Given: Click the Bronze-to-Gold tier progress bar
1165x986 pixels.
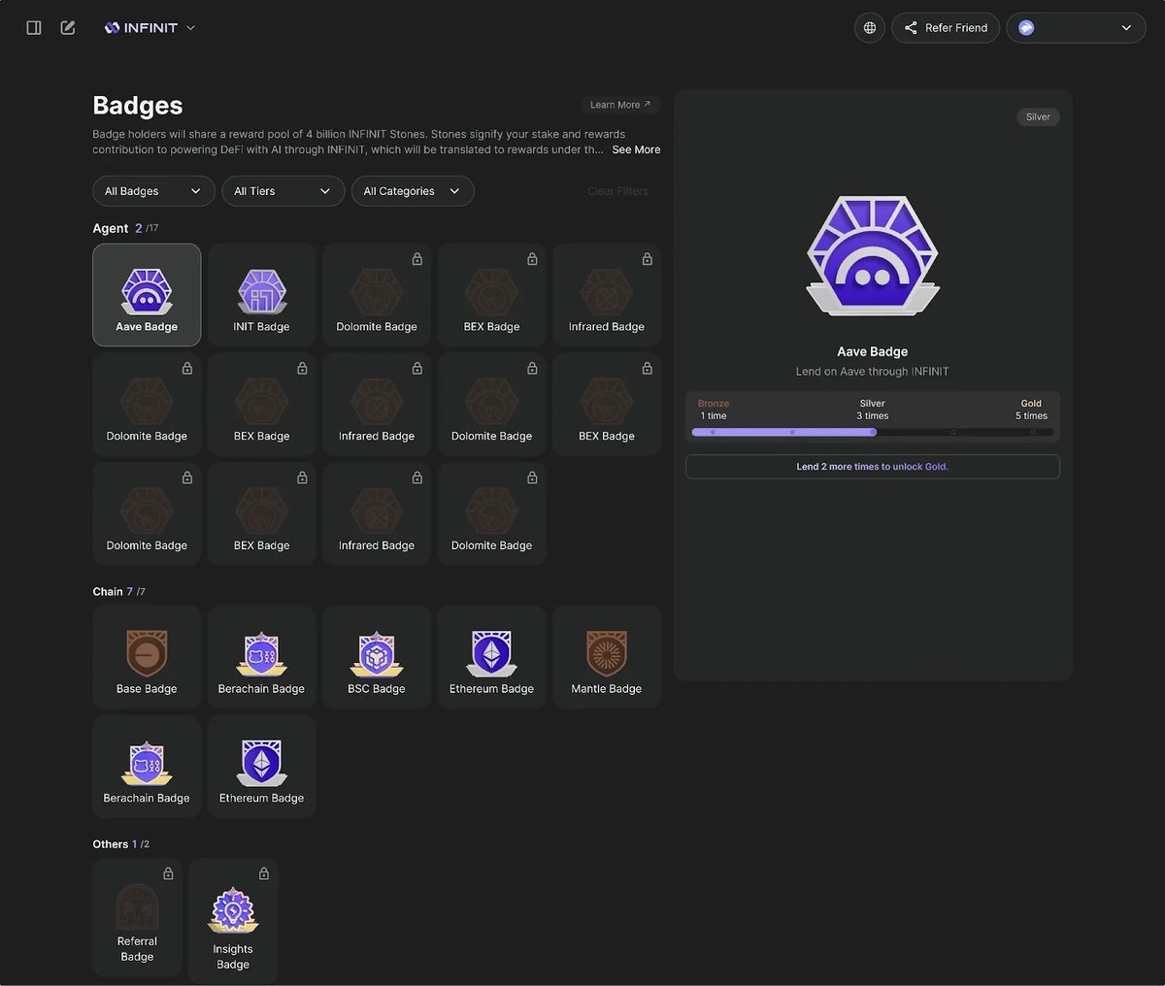Looking at the screenshot, I should pyautogui.click(x=872, y=432).
